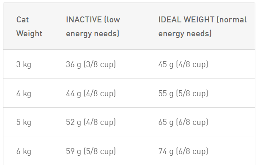This screenshot has width=260, height=165.
Task: Click the 4 kg weight cell
Action: click(24, 93)
